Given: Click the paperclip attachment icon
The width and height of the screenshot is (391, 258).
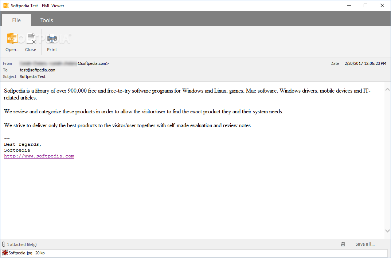Looking at the screenshot, I should click(x=4, y=244).
